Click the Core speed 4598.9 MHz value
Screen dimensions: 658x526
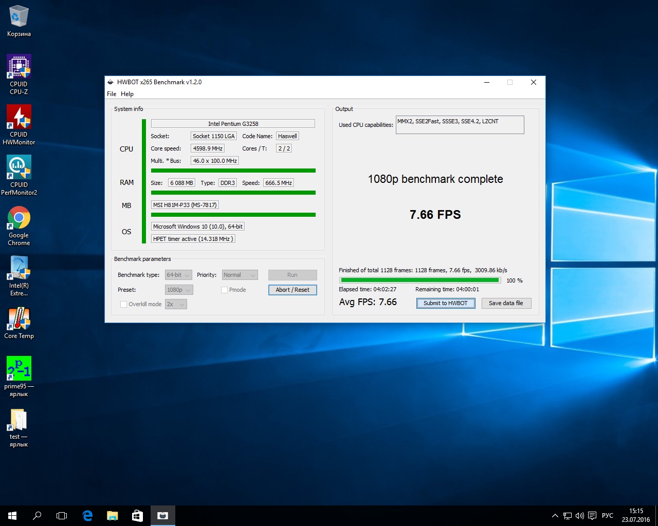(208, 148)
